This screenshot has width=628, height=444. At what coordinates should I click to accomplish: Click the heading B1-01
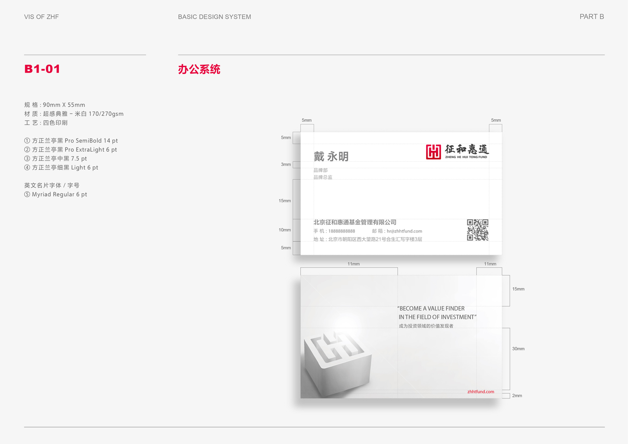tap(42, 69)
